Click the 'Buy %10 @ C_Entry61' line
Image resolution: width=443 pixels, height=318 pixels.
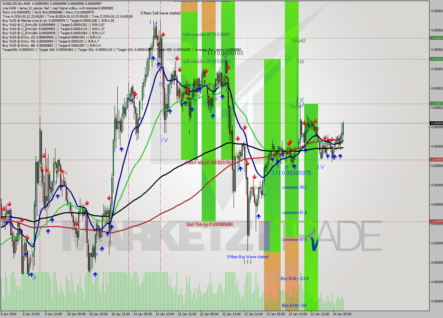53,29
